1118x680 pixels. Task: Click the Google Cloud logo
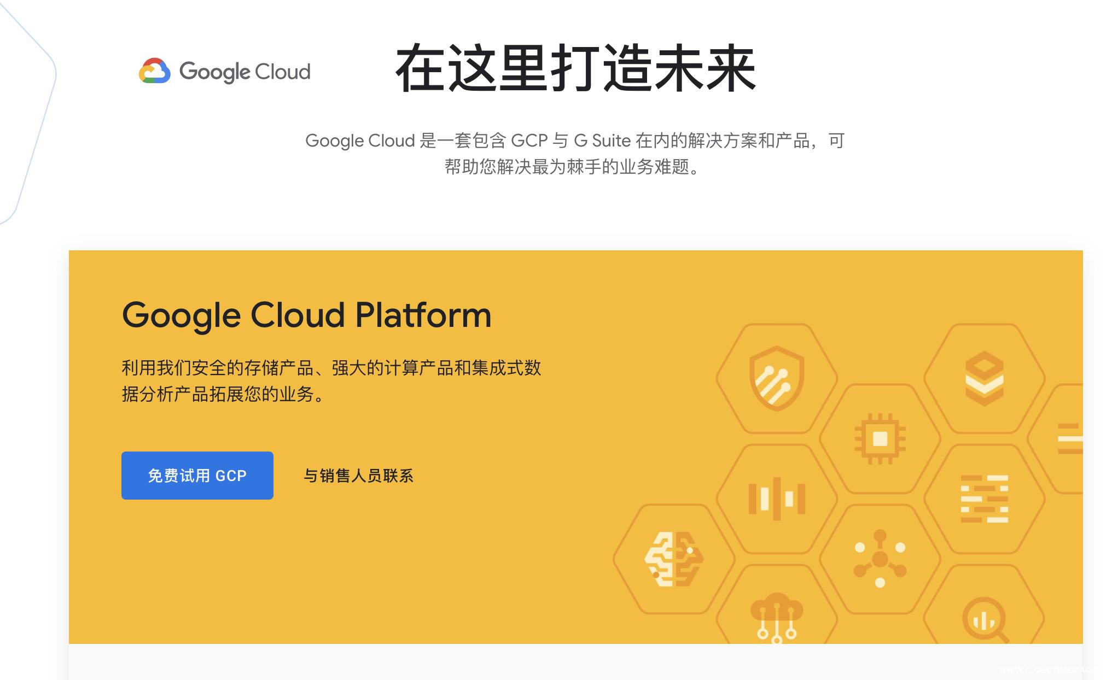point(224,72)
